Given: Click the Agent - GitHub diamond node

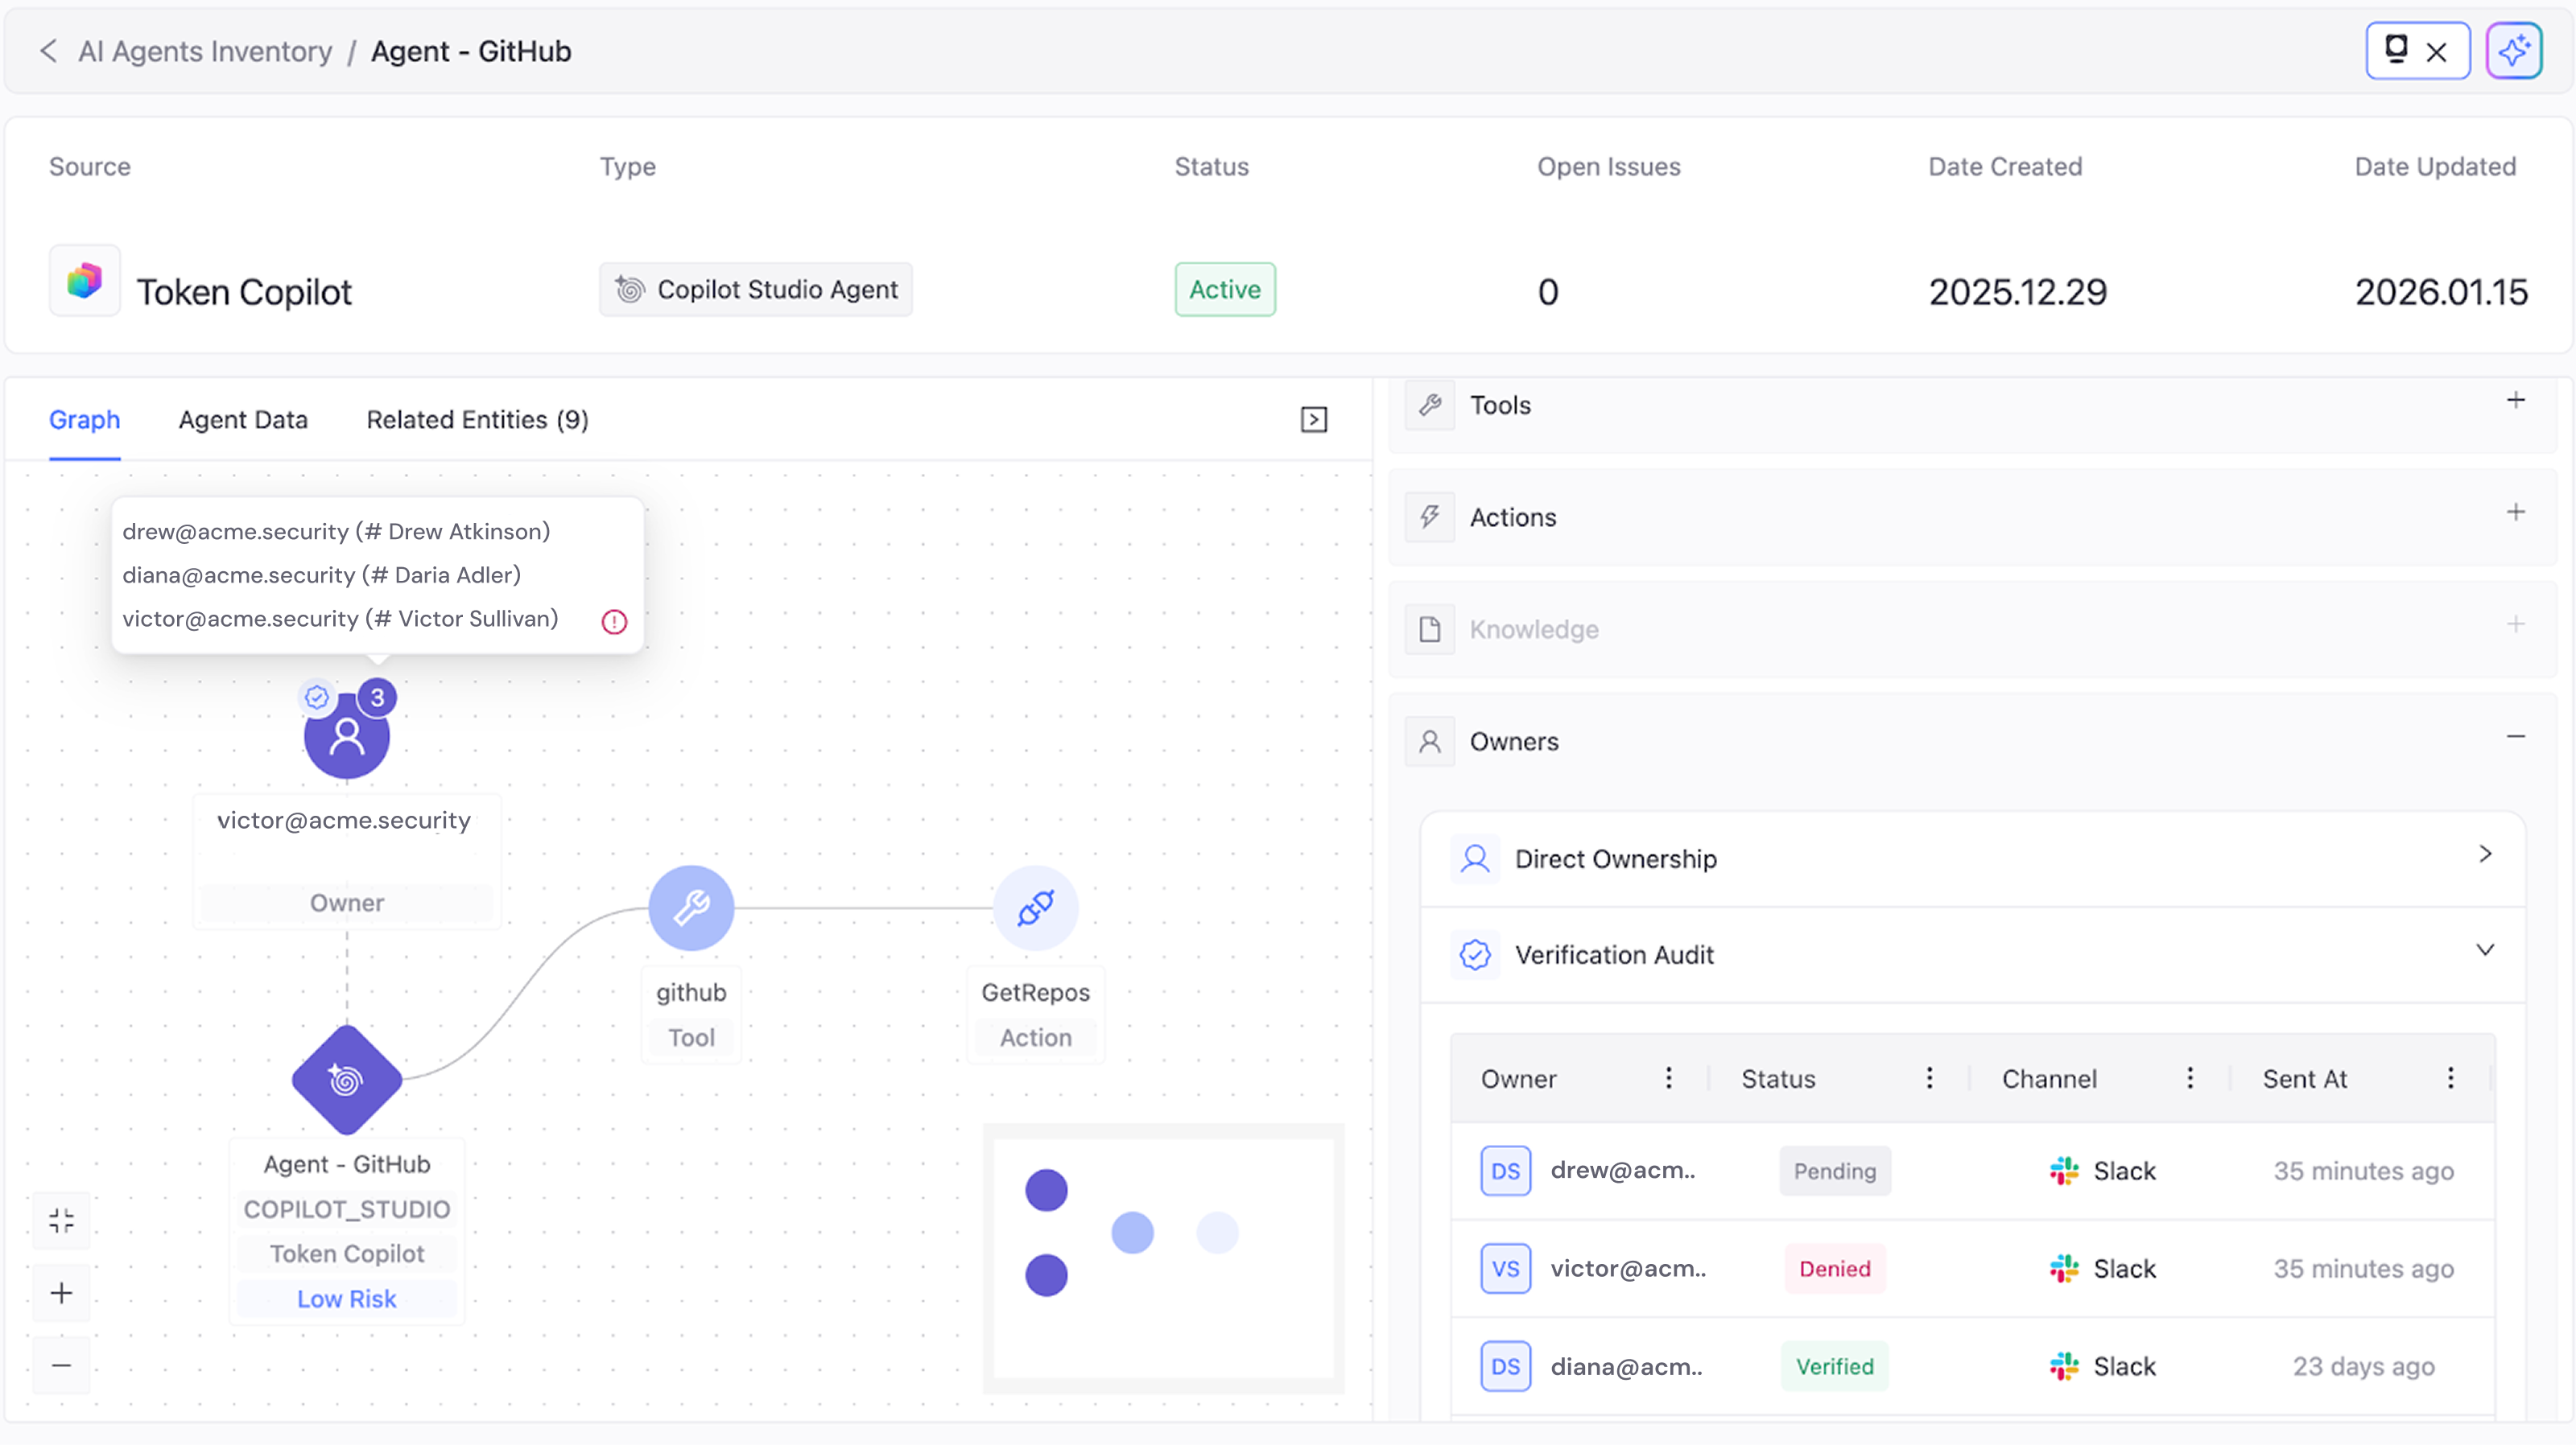Looking at the screenshot, I should [347, 1081].
